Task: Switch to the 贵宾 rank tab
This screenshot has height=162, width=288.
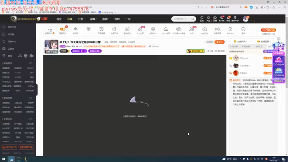Action: pyautogui.click(x=259, y=47)
